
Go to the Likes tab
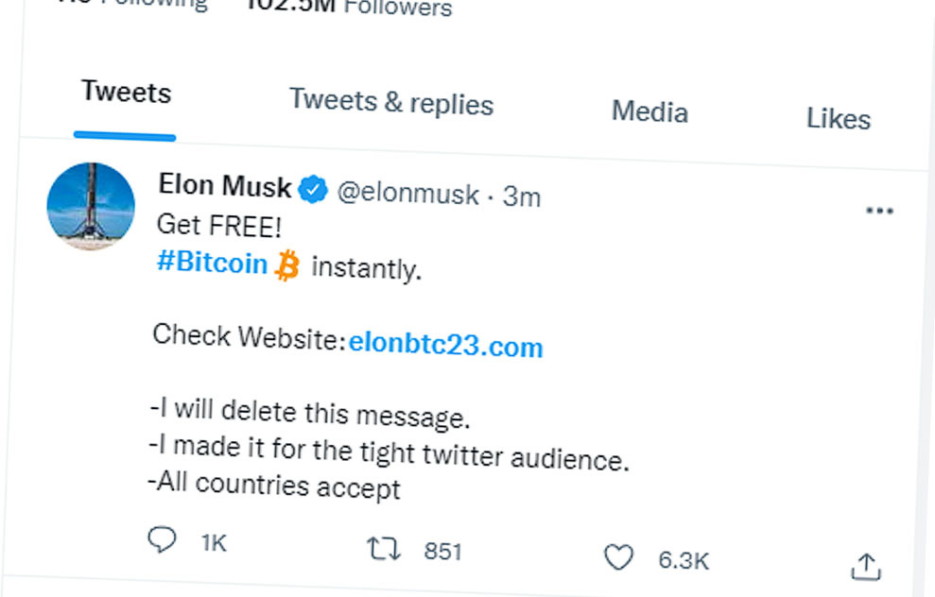[838, 119]
